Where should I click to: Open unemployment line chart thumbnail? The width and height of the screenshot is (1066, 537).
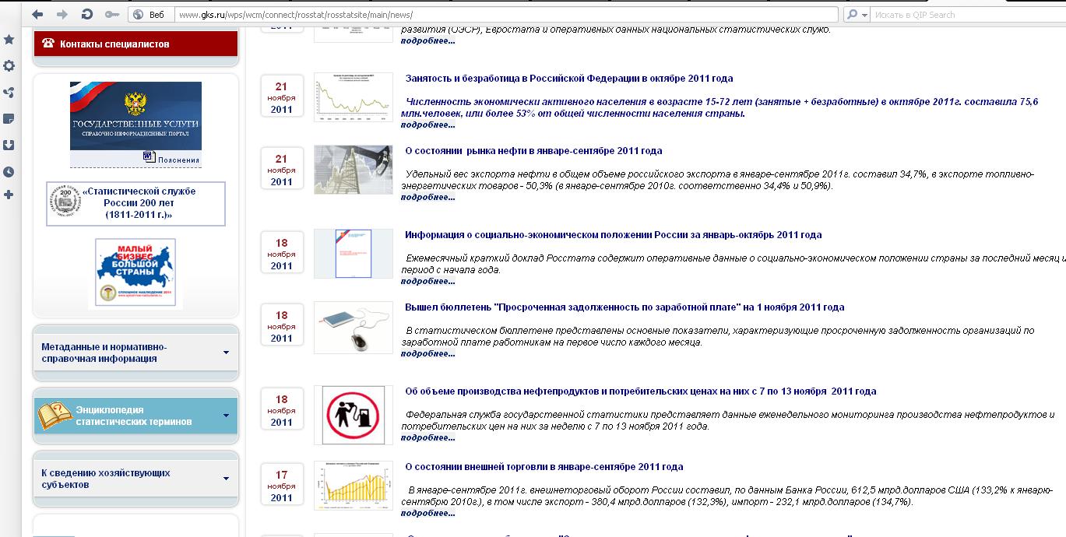pos(354,97)
